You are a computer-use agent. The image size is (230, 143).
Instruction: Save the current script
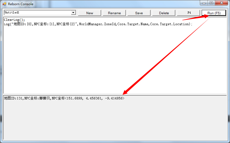(139, 13)
